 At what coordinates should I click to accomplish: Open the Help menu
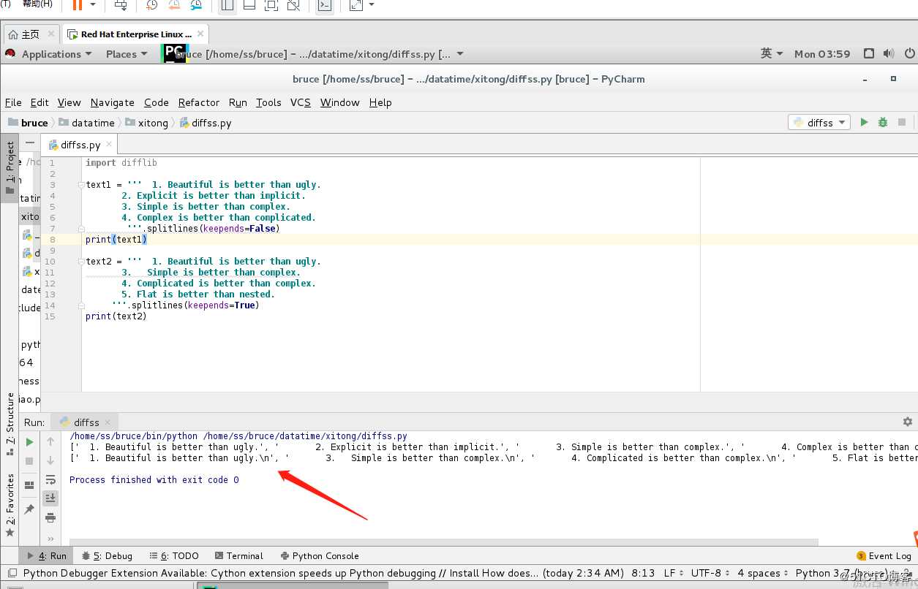tap(380, 102)
